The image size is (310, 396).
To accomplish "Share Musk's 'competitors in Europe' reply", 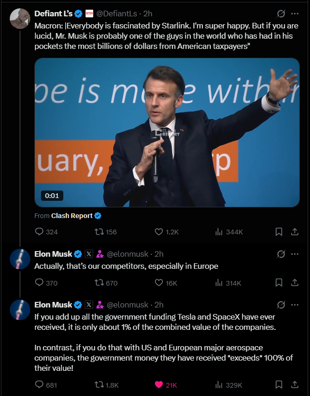I will pyautogui.click(x=294, y=282).
